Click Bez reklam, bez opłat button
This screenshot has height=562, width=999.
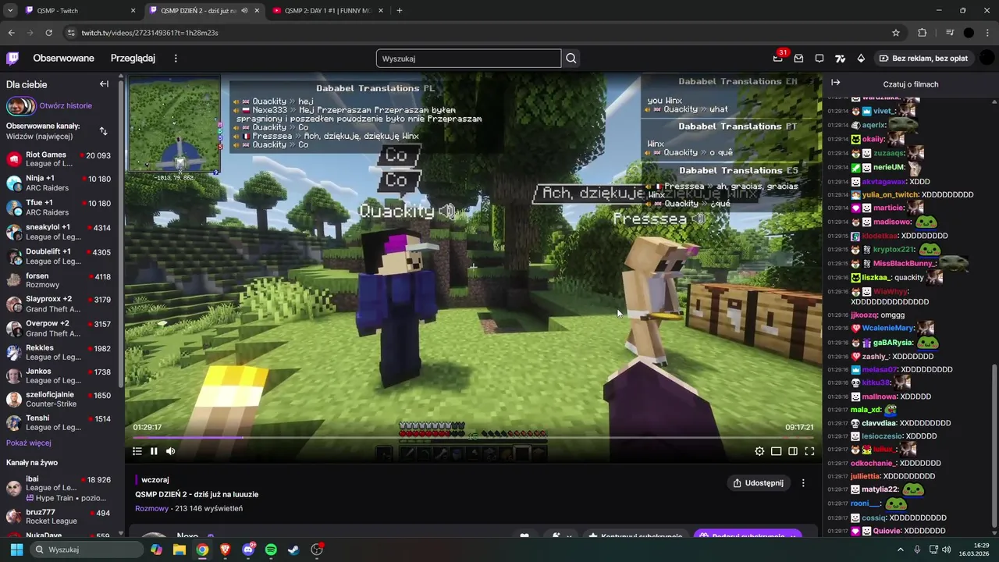click(923, 59)
